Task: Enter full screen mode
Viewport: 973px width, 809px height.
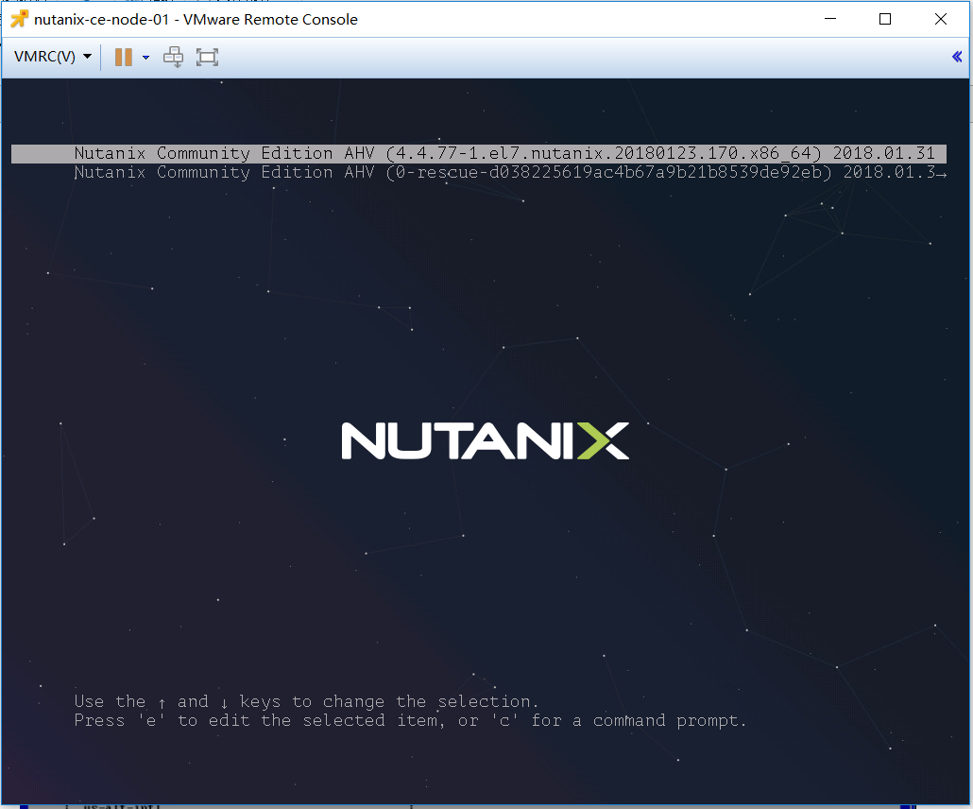Action: coord(207,57)
